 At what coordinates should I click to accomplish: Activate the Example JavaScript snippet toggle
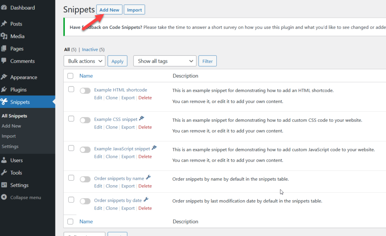(x=85, y=150)
